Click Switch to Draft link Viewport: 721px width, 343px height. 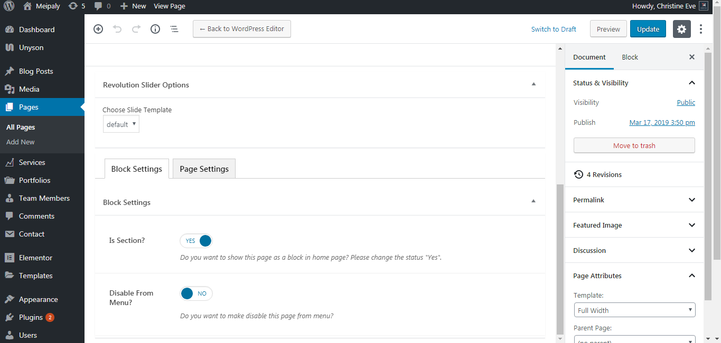tap(554, 29)
